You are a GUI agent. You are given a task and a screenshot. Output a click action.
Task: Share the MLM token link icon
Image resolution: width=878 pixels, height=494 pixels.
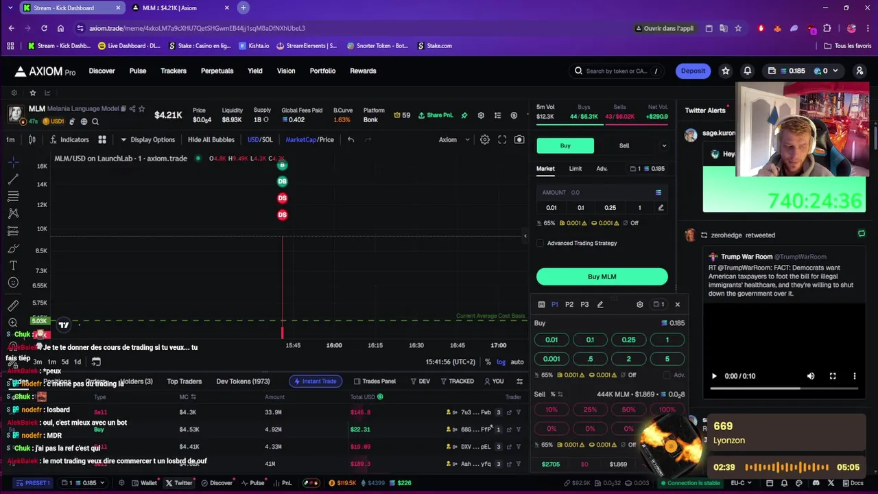132,108
